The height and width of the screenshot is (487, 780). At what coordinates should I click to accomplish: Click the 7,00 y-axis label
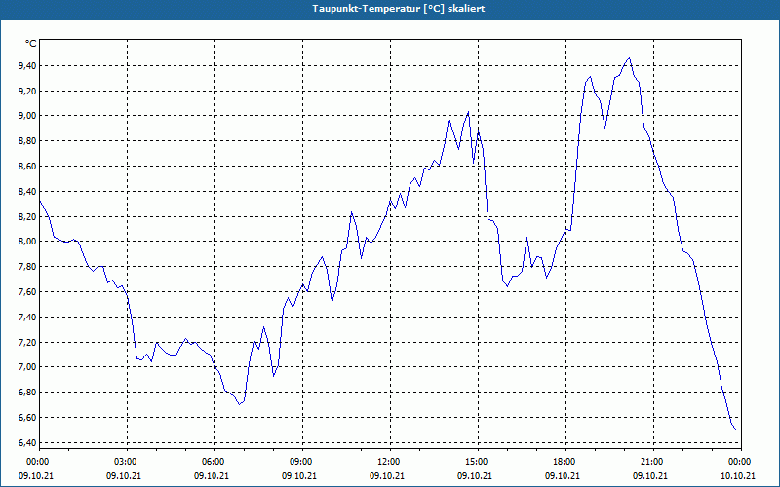pyautogui.click(x=28, y=367)
